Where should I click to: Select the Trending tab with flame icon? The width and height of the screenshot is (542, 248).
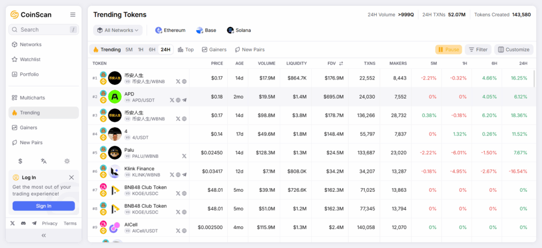coord(107,49)
